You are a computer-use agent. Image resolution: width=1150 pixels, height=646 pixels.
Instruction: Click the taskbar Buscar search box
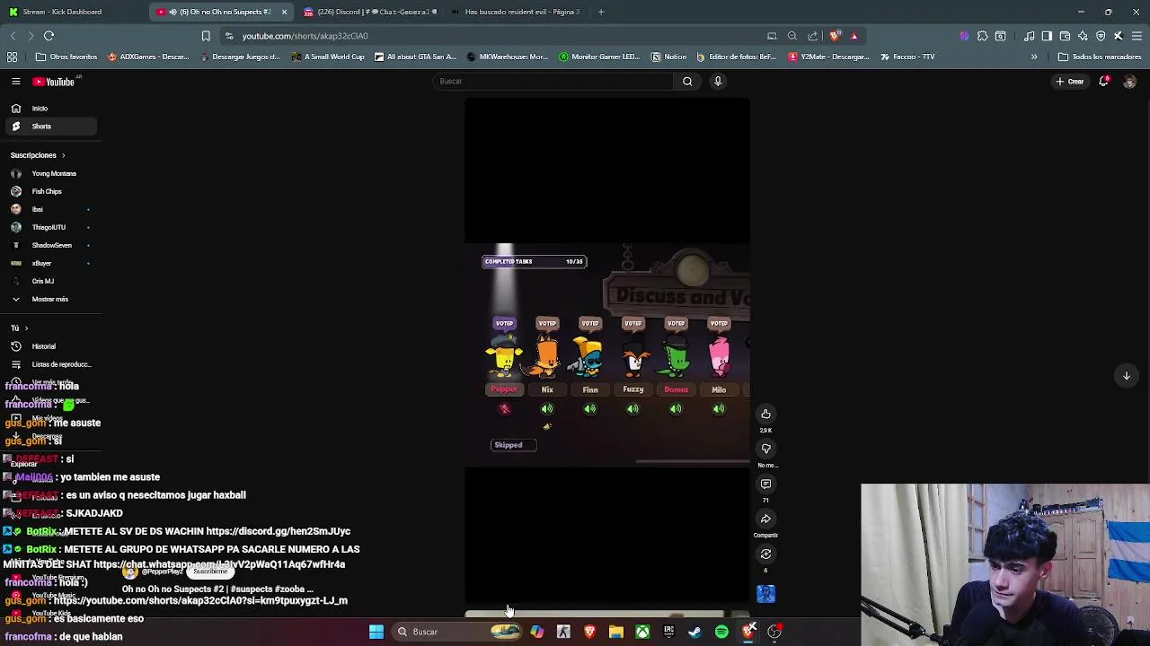click(458, 632)
